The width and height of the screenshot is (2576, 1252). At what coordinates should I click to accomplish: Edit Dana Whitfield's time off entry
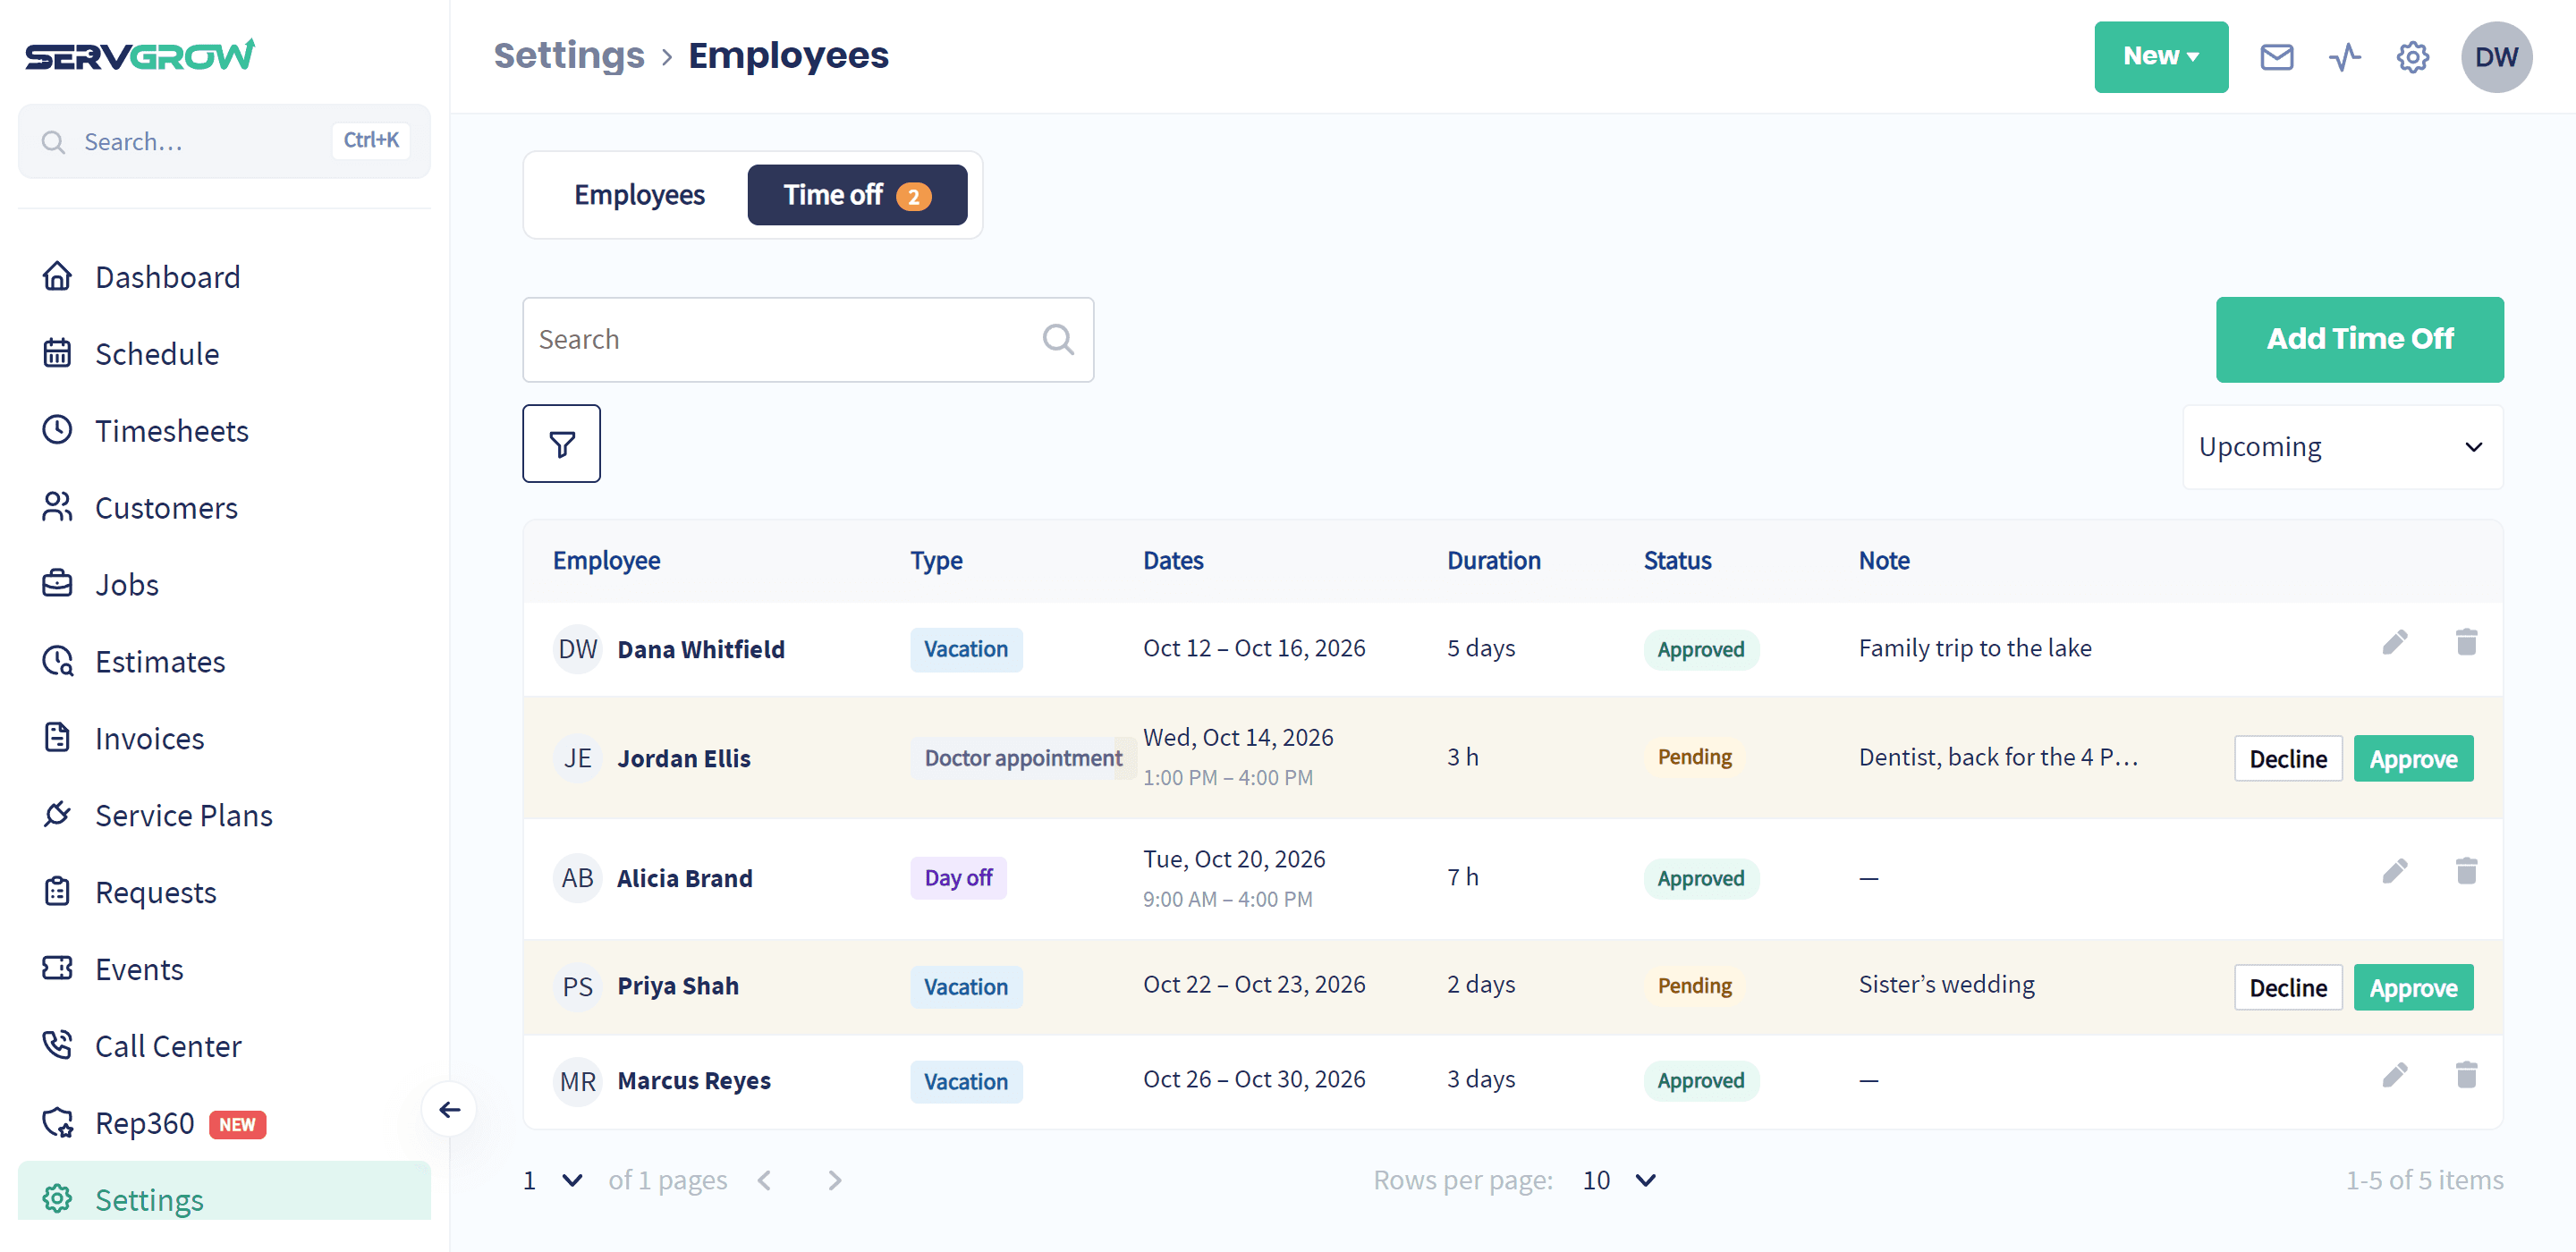[x=2394, y=642]
